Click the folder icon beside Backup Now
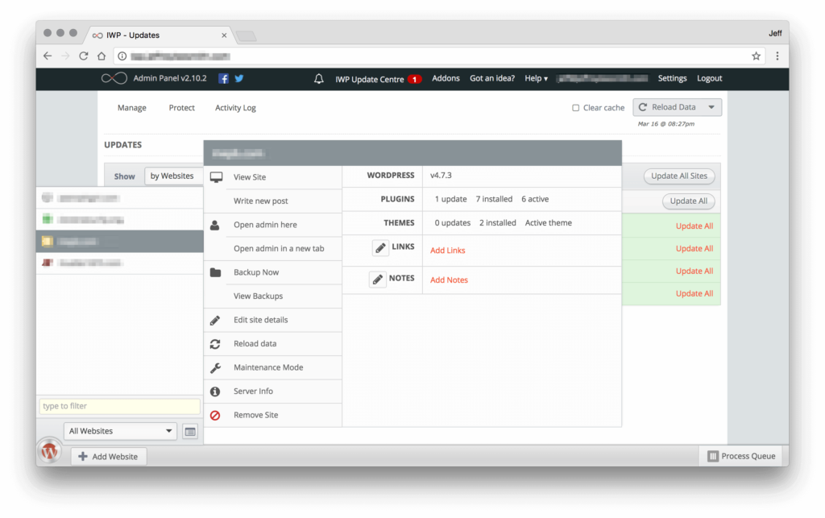825x518 pixels. (x=215, y=272)
